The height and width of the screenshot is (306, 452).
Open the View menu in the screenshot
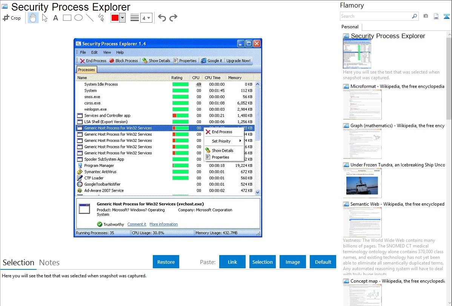coord(107,52)
